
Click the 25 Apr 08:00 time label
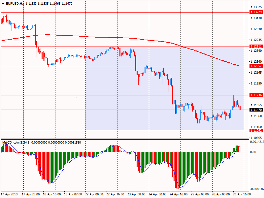pos(200,194)
